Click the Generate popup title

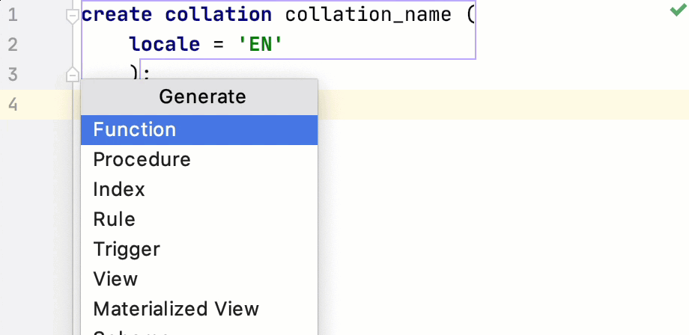202,96
